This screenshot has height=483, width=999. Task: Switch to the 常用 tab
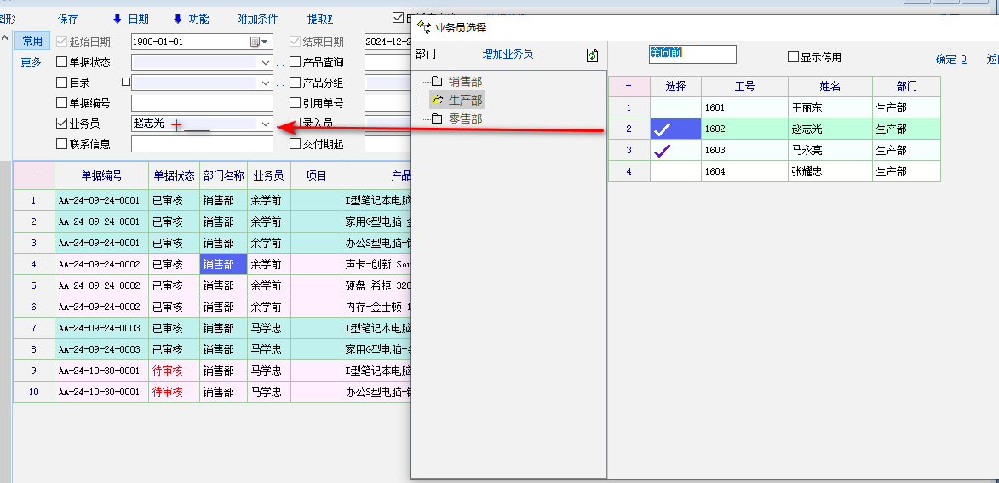32,41
